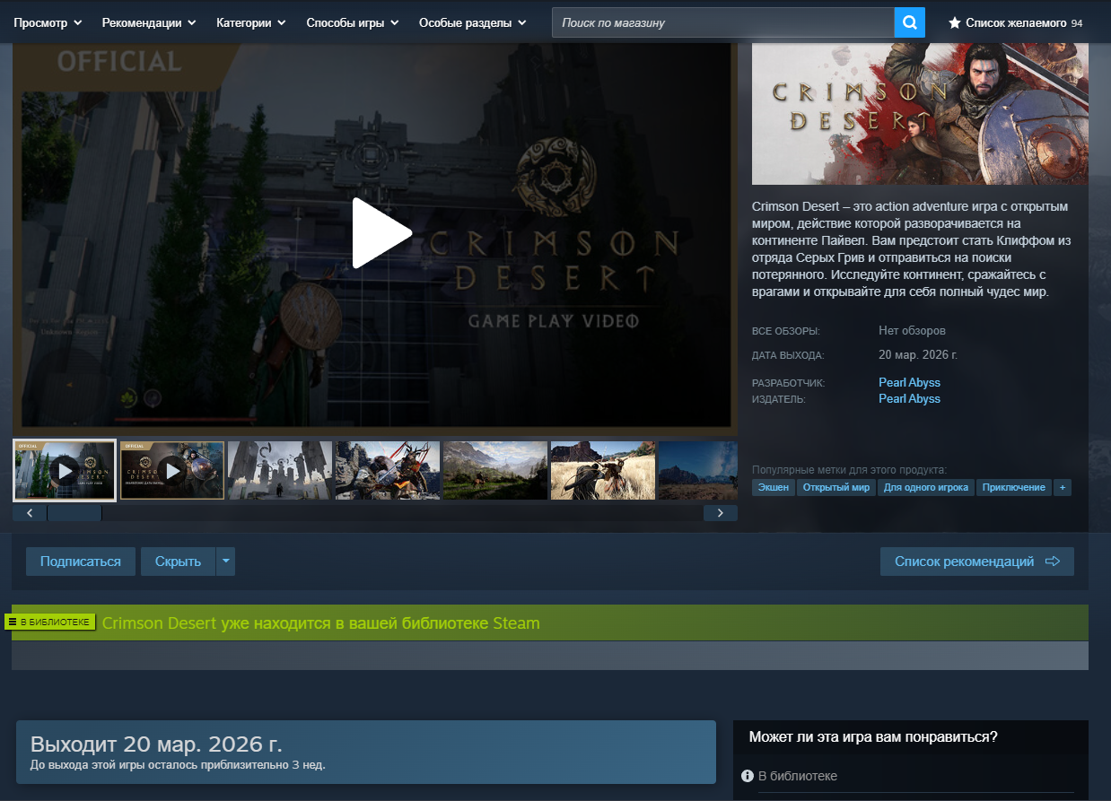
Task: Click the Подписаться button
Action: (x=81, y=562)
